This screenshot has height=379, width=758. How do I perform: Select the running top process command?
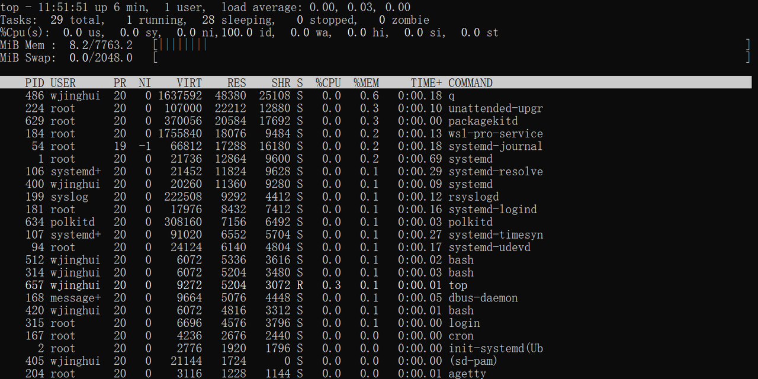[x=458, y=285]
